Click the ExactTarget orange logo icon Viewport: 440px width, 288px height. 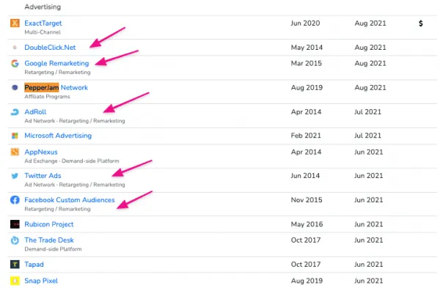click(15, 23)
